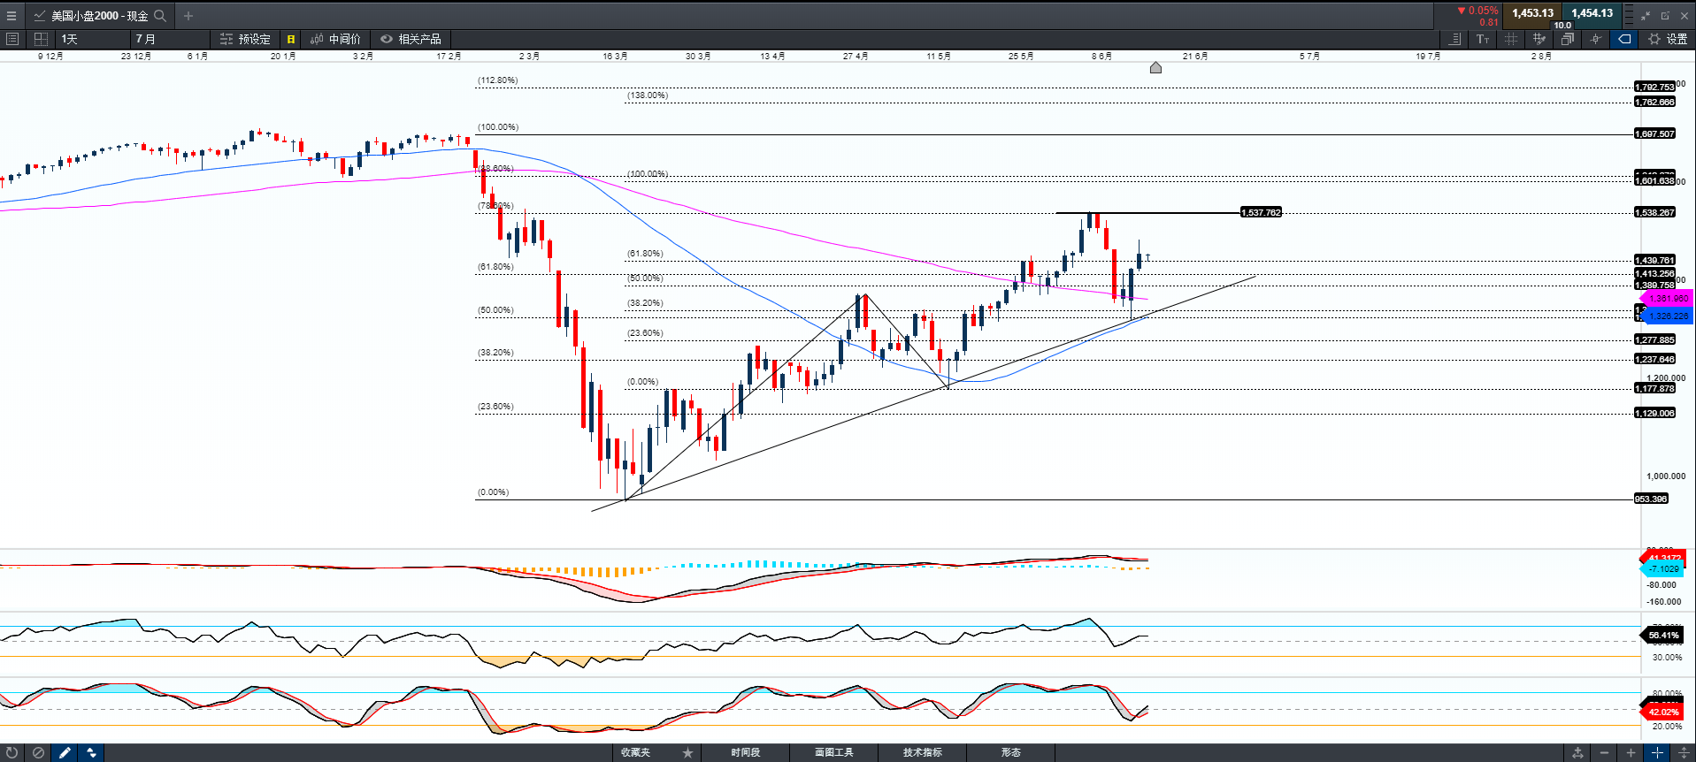
Task: Toggle the crosshair cursor button
Action: pyautogui.click(x=1657, y=753)
